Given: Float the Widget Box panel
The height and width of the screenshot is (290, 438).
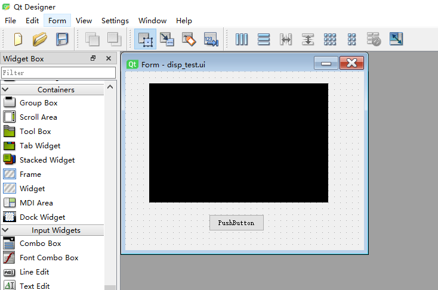Looking at the screenshot, I should [93, 58].
